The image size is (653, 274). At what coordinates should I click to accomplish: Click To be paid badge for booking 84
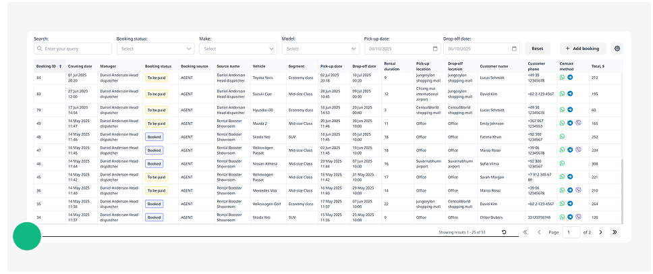click(157, 78)
